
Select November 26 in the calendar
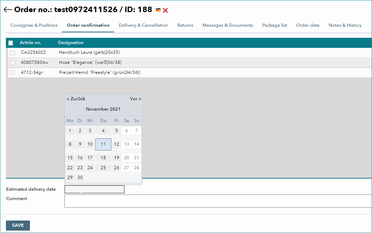coord(117,168)
